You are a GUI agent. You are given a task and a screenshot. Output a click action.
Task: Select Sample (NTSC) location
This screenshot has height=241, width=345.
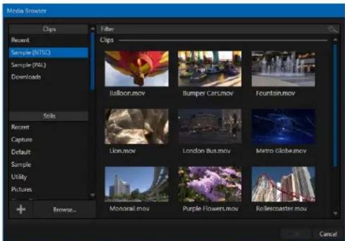tap(48, 53)
